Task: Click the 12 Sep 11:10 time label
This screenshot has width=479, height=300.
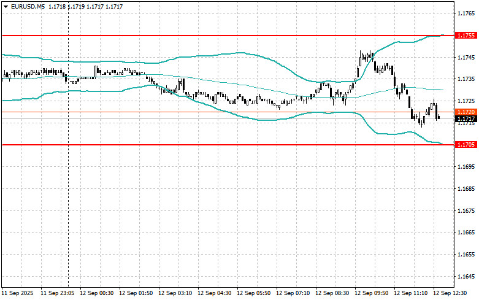Action: coord(410,293)
